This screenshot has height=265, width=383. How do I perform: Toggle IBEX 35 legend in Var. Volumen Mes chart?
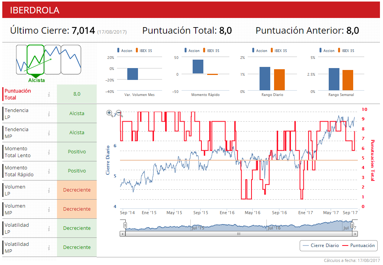[x=144, y=50]
